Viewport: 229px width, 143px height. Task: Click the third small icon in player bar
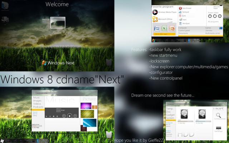54,117
